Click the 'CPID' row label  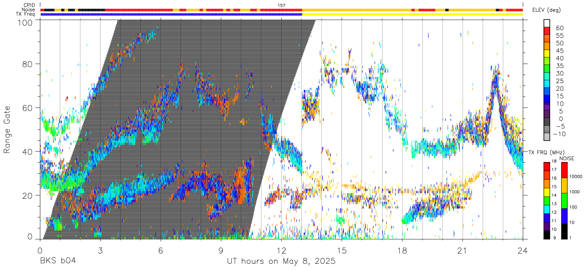click(x=29, y=5)
